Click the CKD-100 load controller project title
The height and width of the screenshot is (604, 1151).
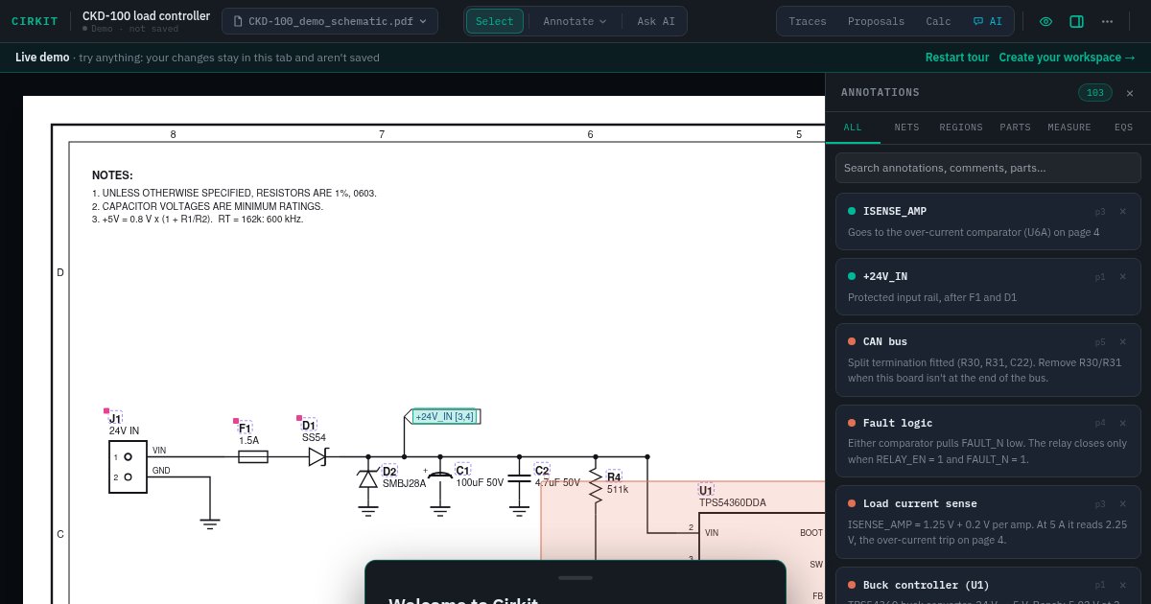click(146, 15)
